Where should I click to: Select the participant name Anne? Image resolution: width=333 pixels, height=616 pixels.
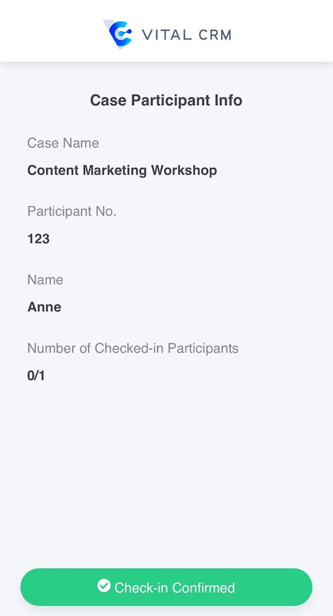coord(44,307)
